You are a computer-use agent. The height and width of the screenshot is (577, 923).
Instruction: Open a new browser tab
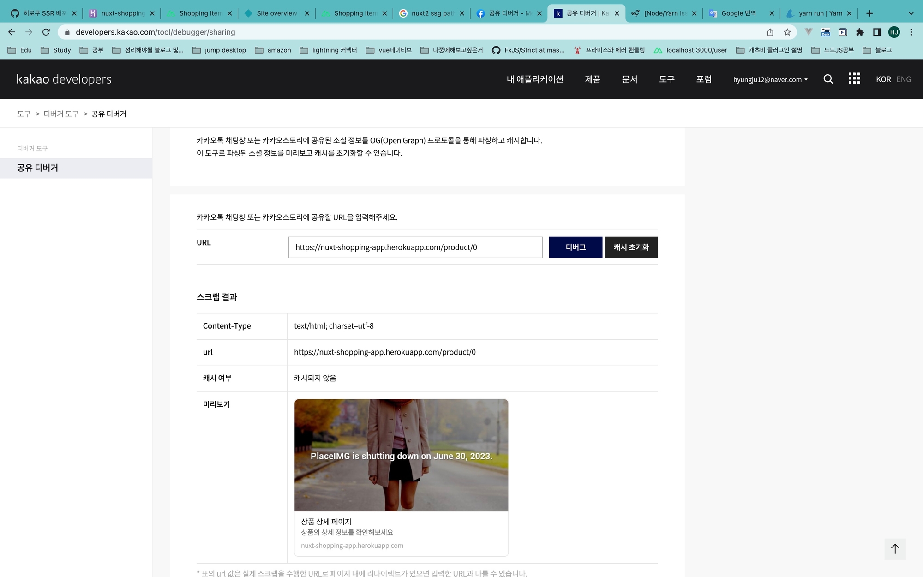click(869, 13)
